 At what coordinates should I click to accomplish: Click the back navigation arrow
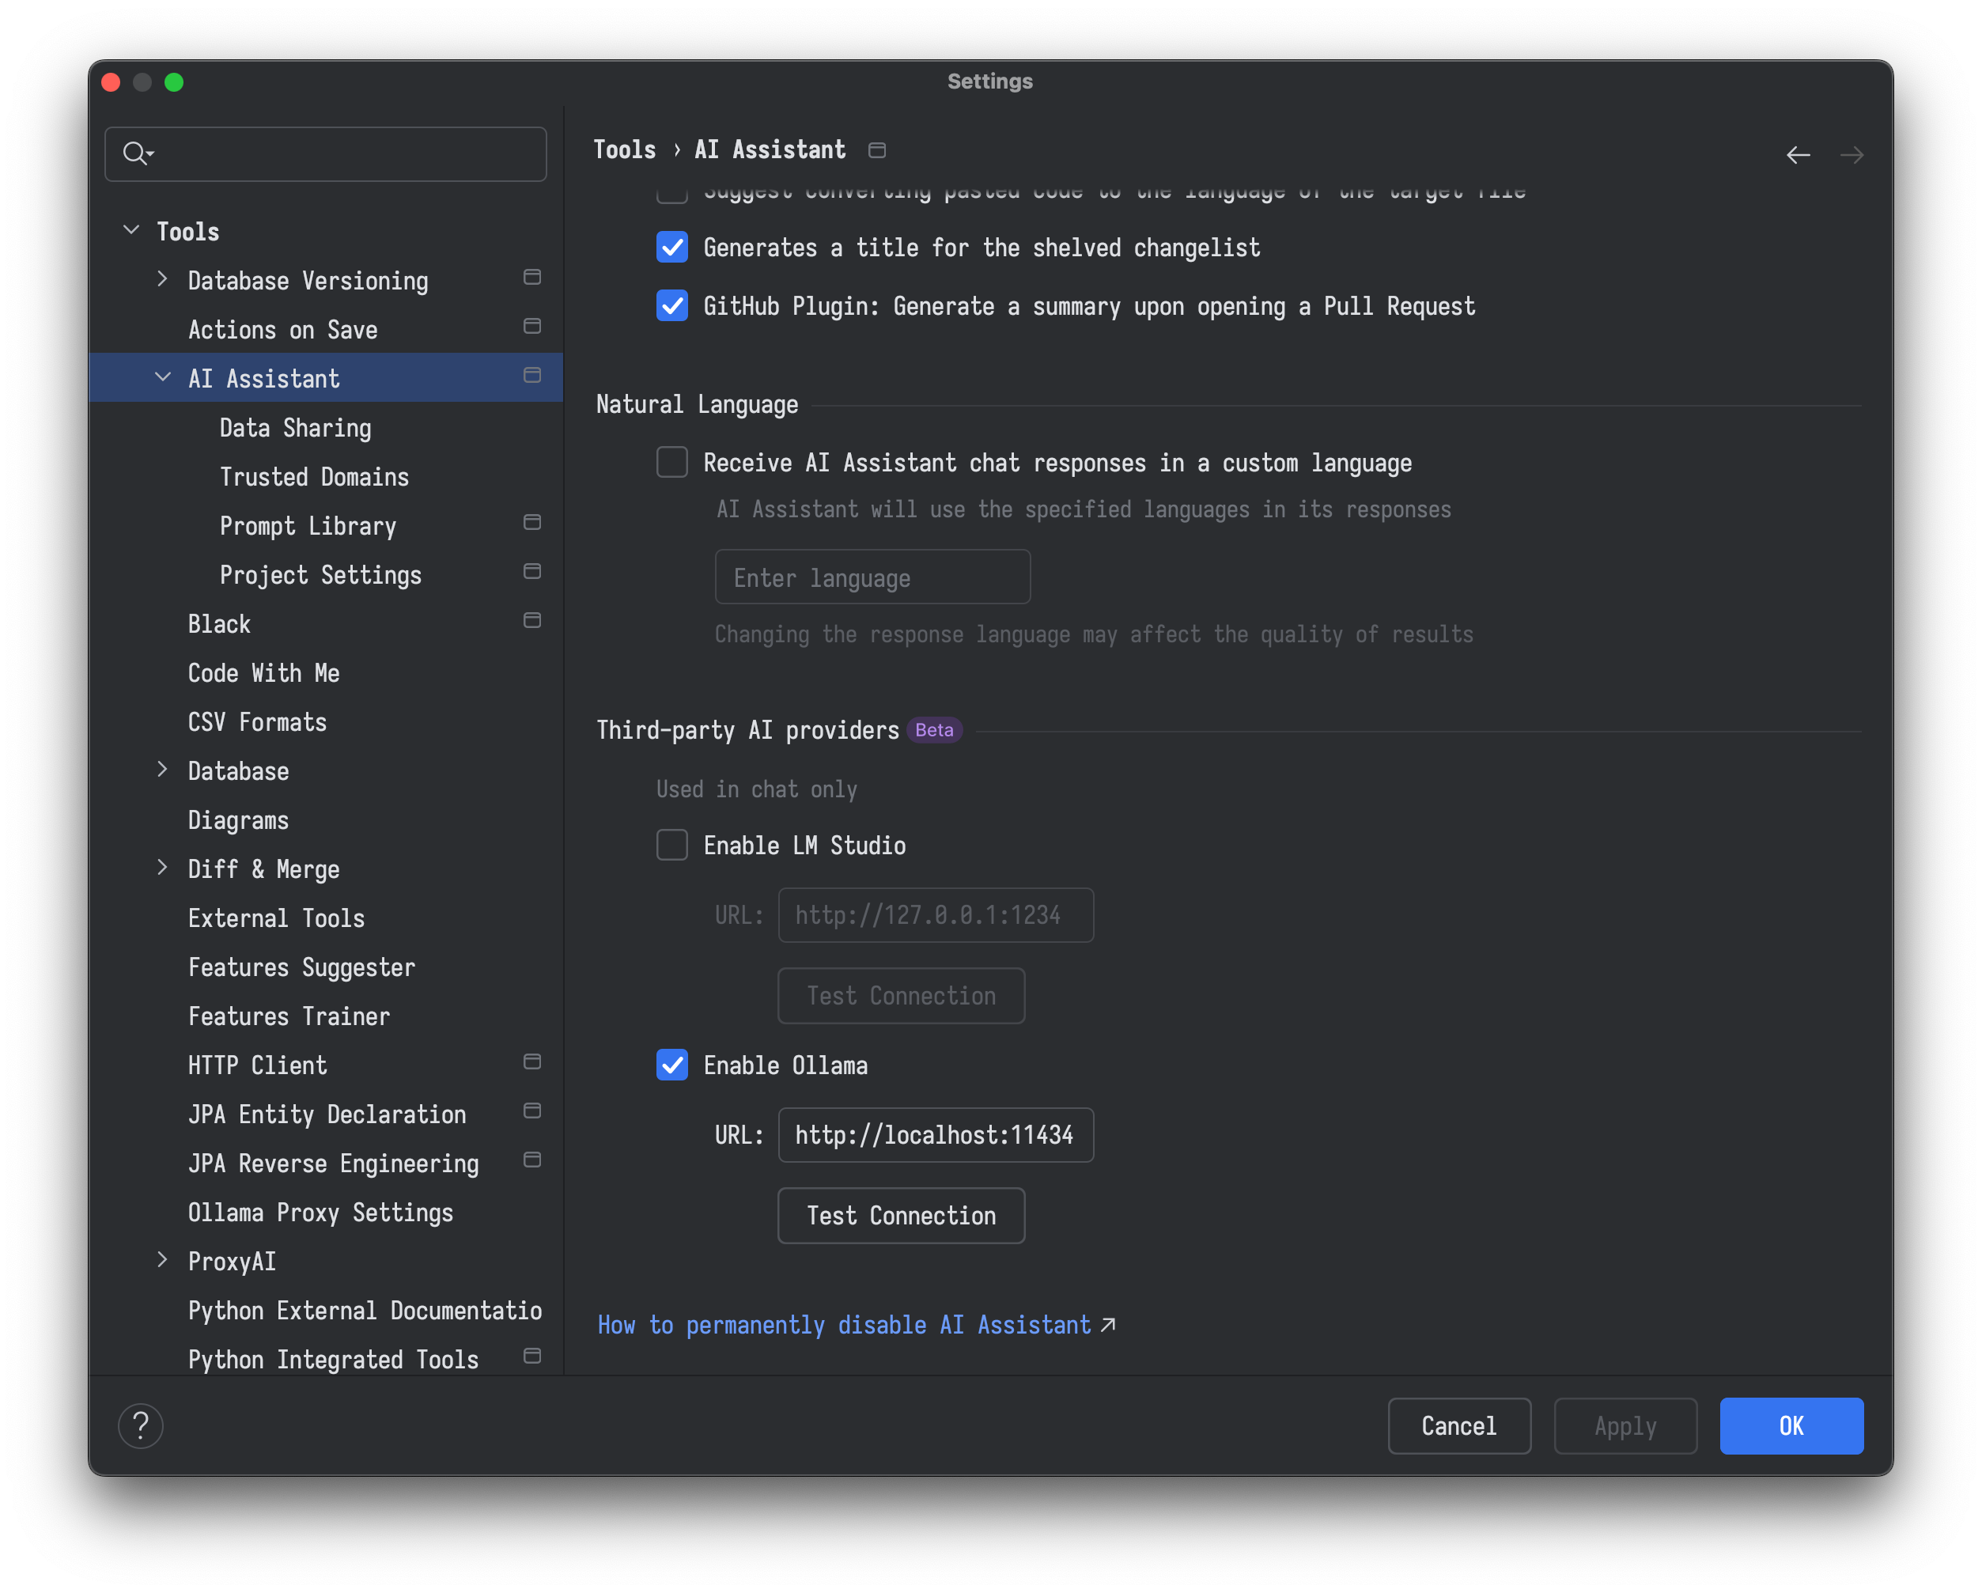click(x=1799, y=154)
